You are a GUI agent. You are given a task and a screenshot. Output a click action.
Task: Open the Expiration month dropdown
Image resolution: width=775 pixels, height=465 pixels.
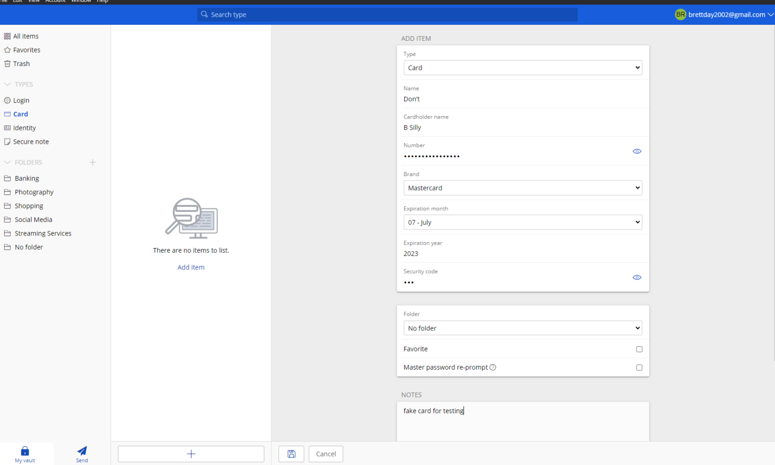tap(522, 222)
